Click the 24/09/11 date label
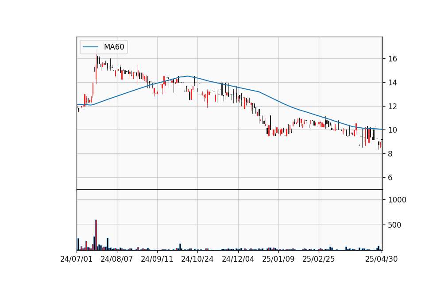This screenshot has height=305, width=425. [x=157, y=259]
